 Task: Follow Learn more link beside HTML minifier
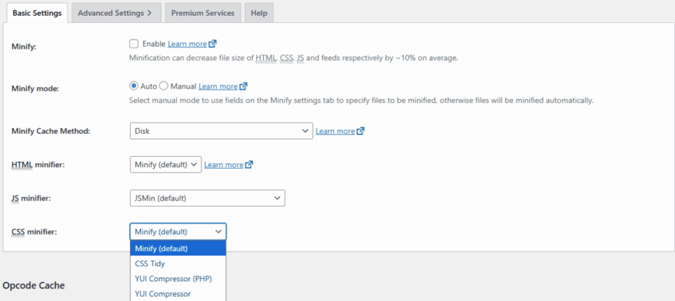(223, 165)
